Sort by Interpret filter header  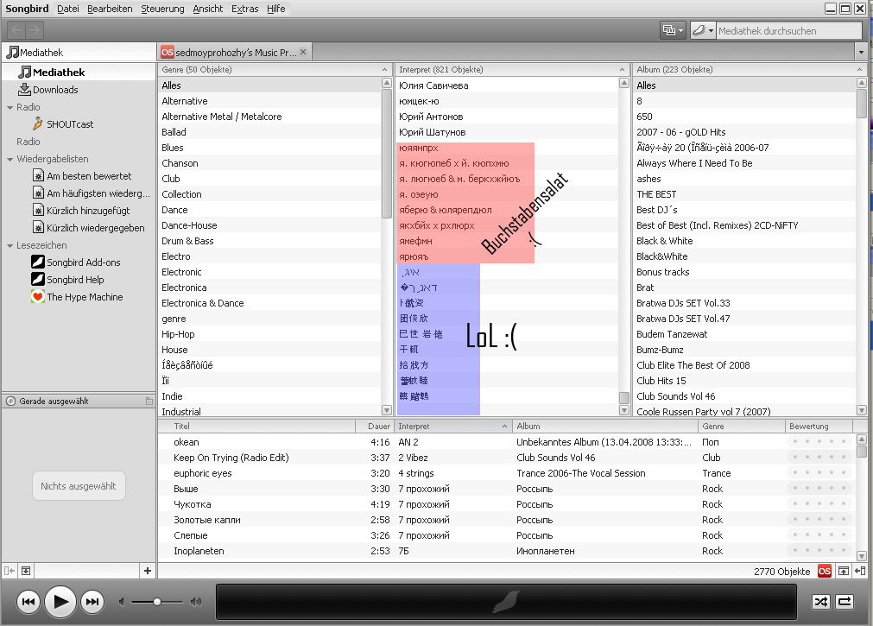click(512, 70)
